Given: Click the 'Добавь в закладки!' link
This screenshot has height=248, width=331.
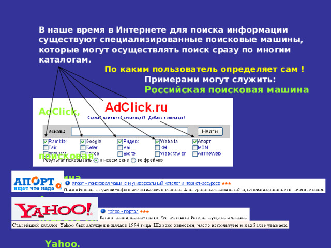Looking at the screenshot, I should pos(167,118).
